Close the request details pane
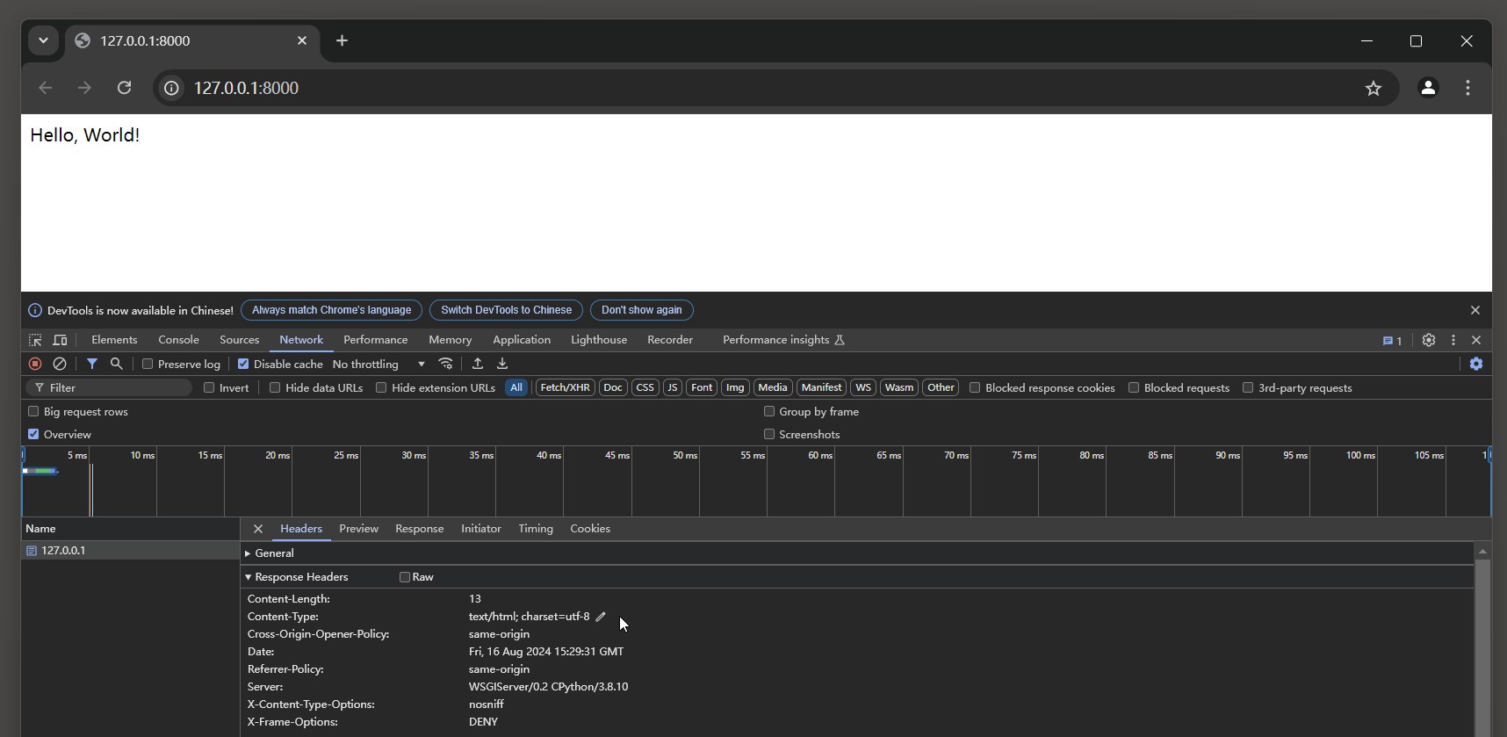Screen dimensions: 1507x737 258,529
